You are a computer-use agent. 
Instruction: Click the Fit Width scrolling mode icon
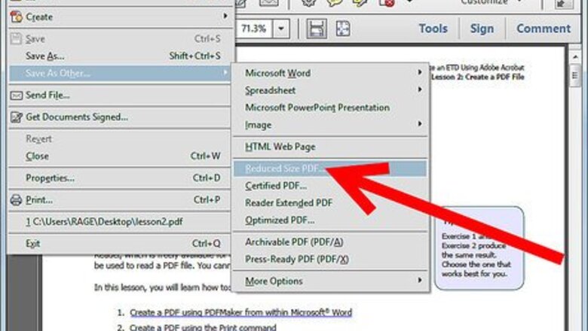[317, 29]
